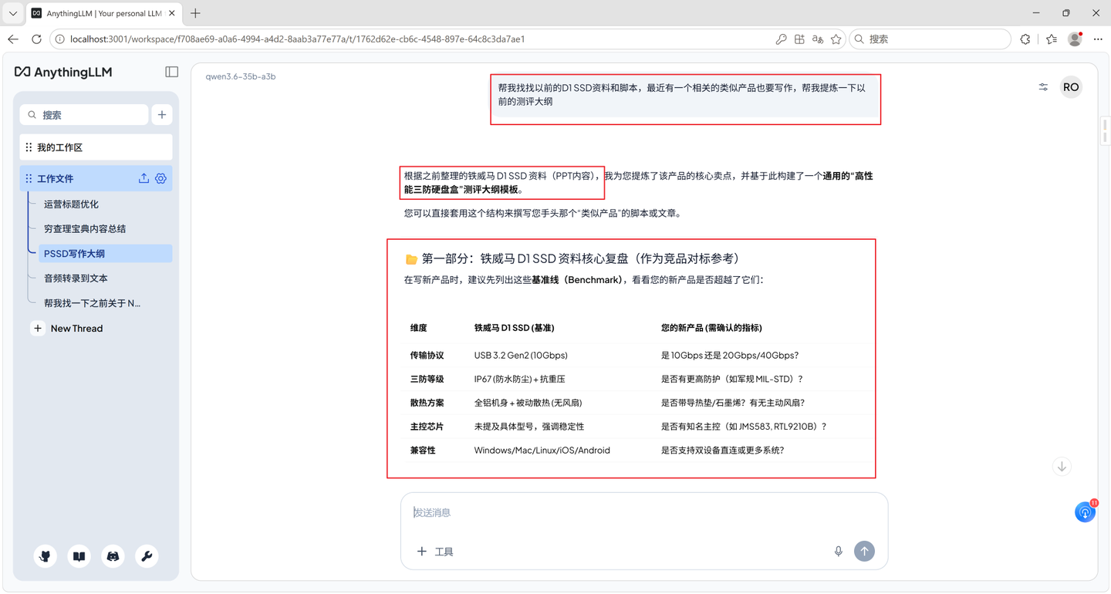The height and width of the screenshot is (594, 1111).
Task: Click the 第一部分 section heading
Action: pyautogui.click(x=572, y=259)
